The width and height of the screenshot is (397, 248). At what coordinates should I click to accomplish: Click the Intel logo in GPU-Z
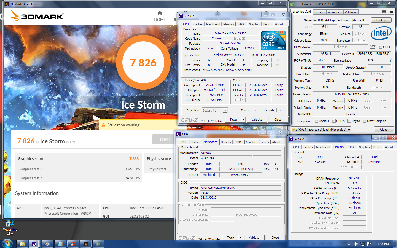point(381,33)
